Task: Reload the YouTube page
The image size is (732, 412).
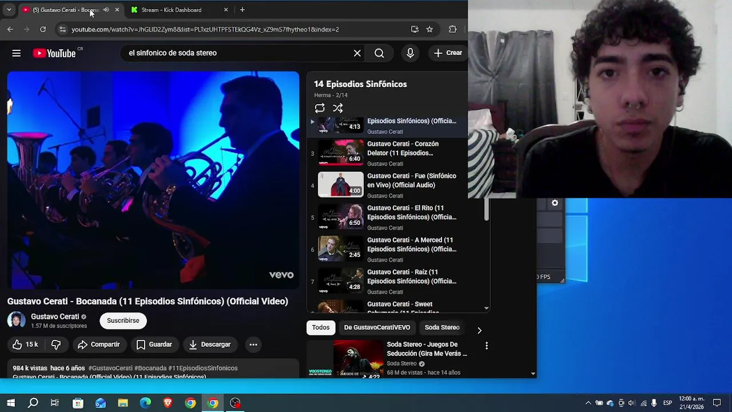Action: (x=43, y=29)
